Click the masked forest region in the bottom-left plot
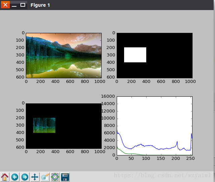 pos(44,125)
